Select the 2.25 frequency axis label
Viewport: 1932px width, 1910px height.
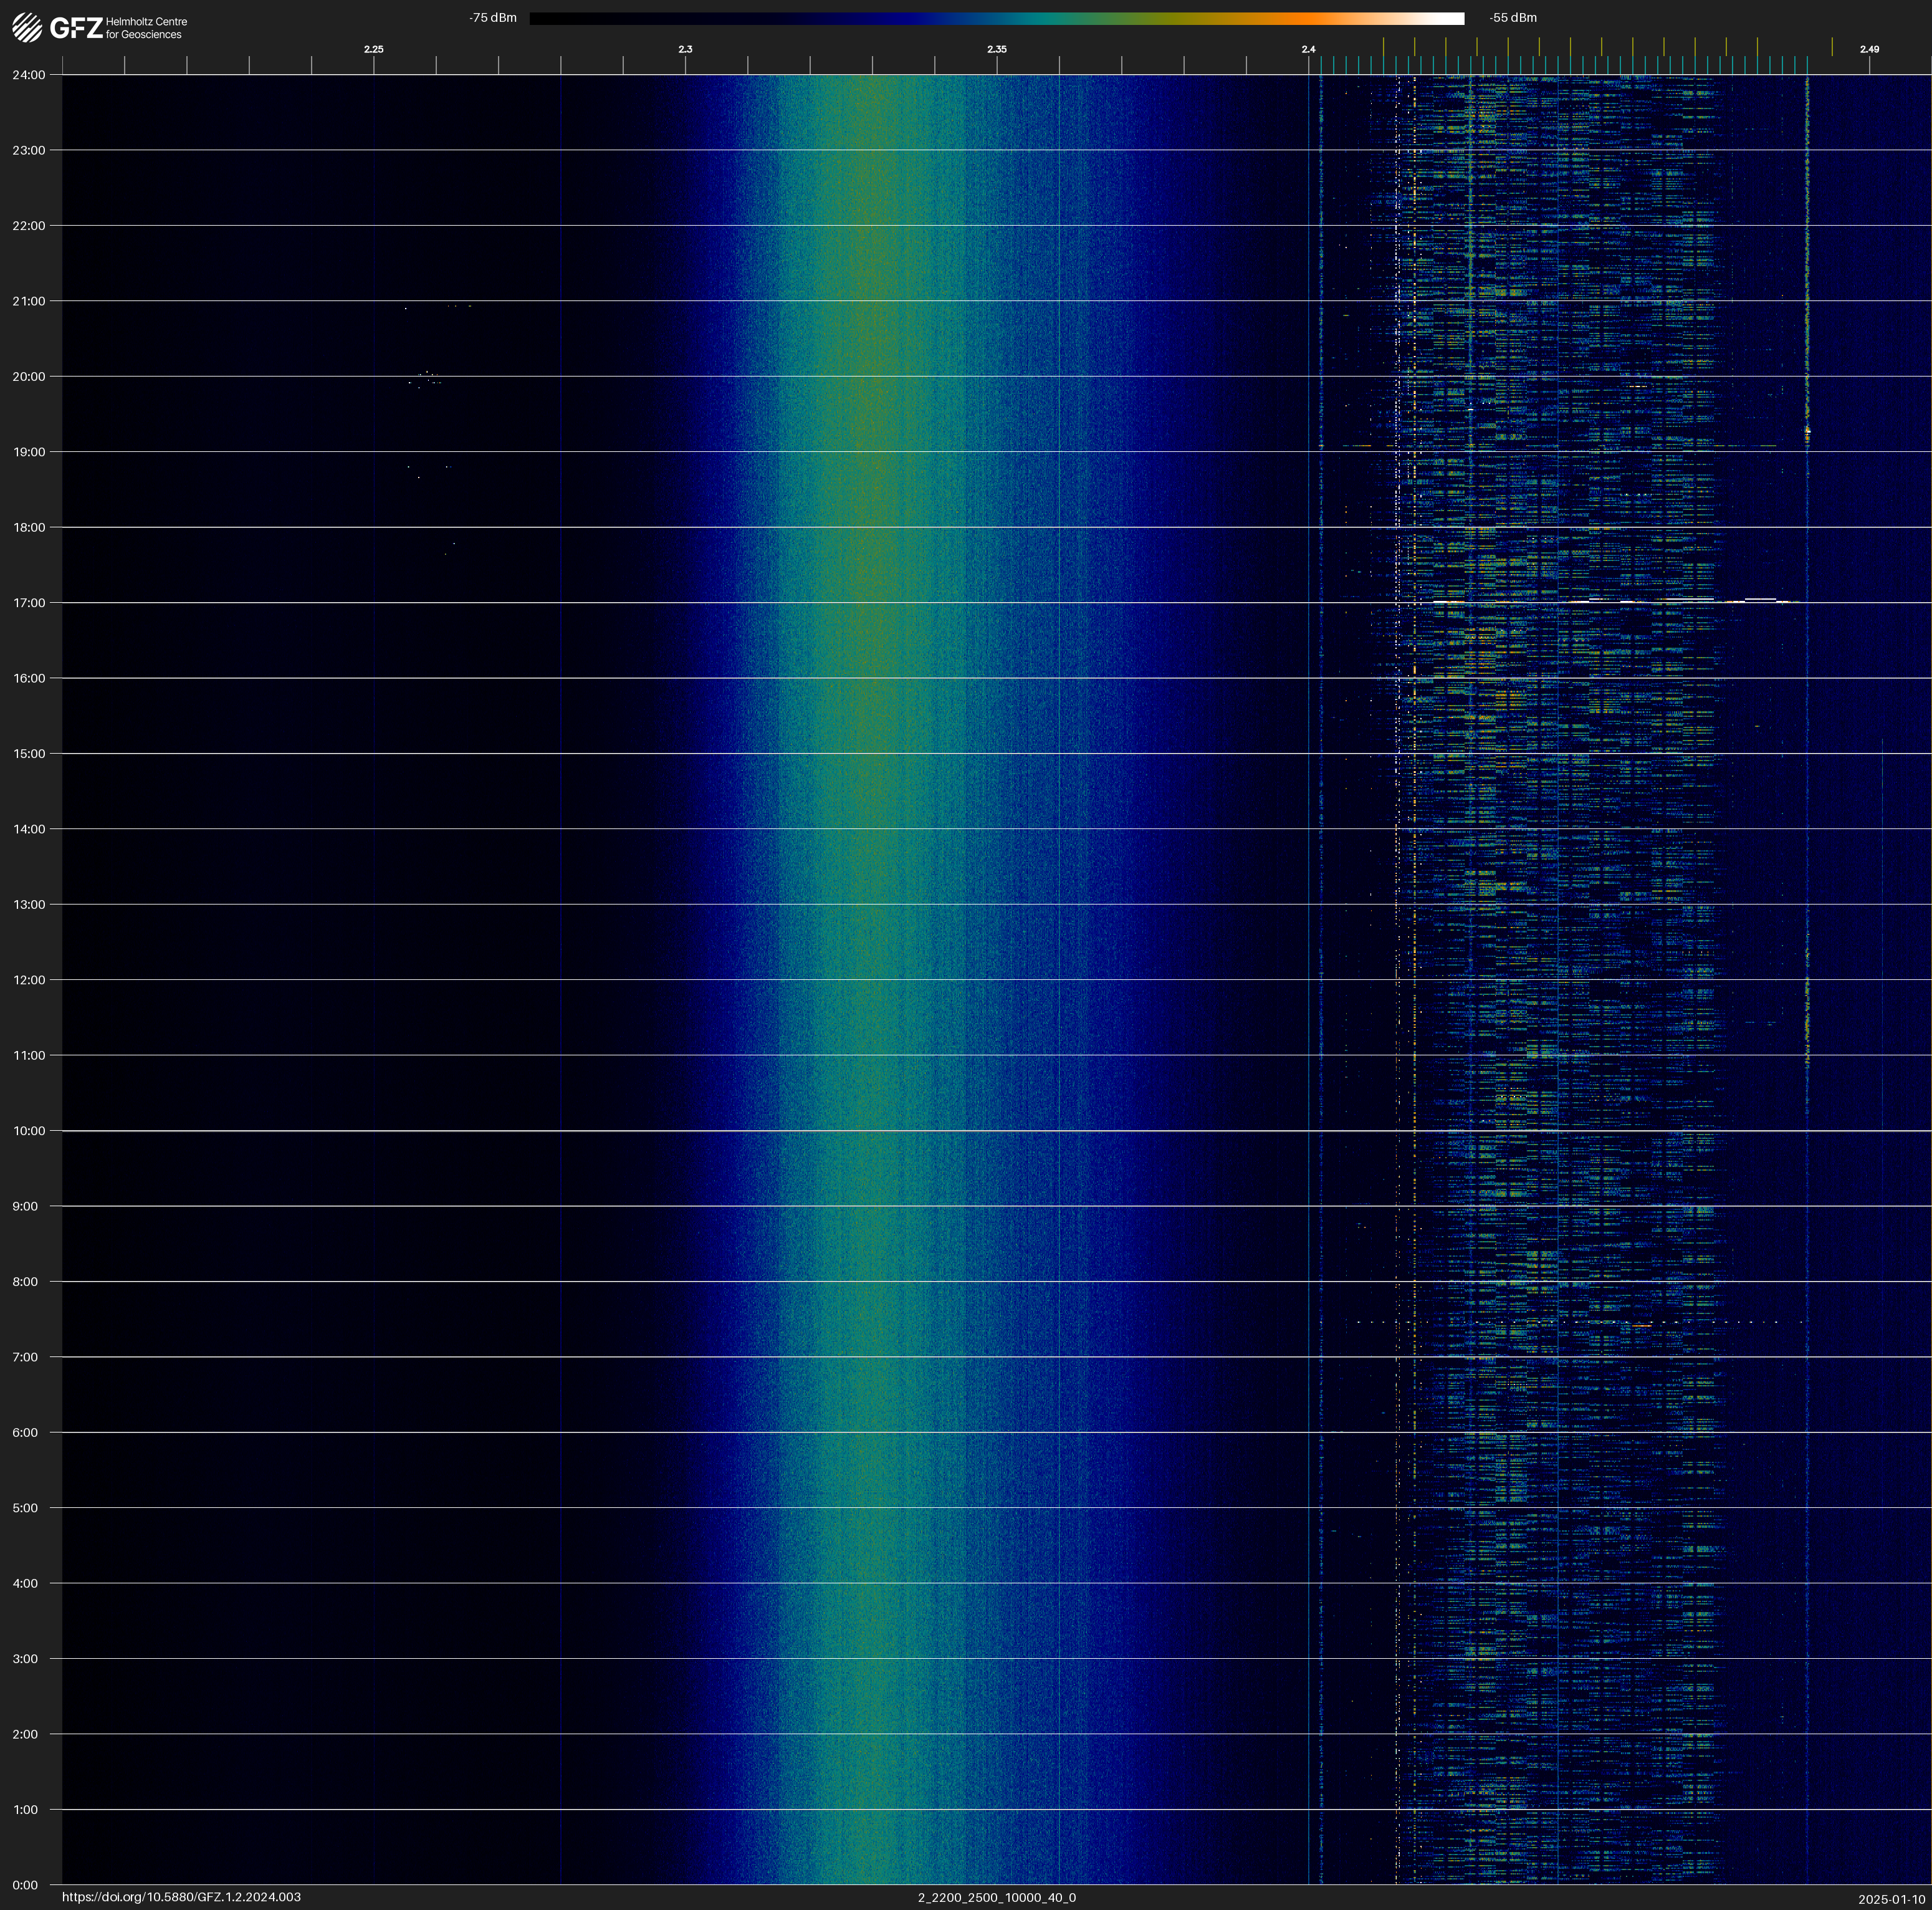click(x=373, y=49)
